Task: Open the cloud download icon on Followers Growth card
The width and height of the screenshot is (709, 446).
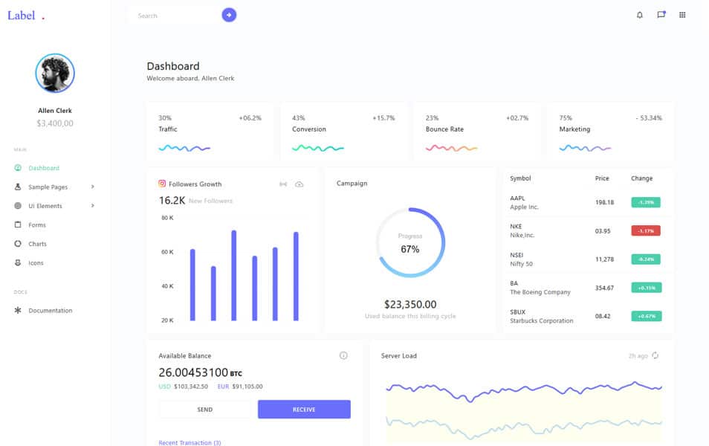Action: (x=300, y=184)
